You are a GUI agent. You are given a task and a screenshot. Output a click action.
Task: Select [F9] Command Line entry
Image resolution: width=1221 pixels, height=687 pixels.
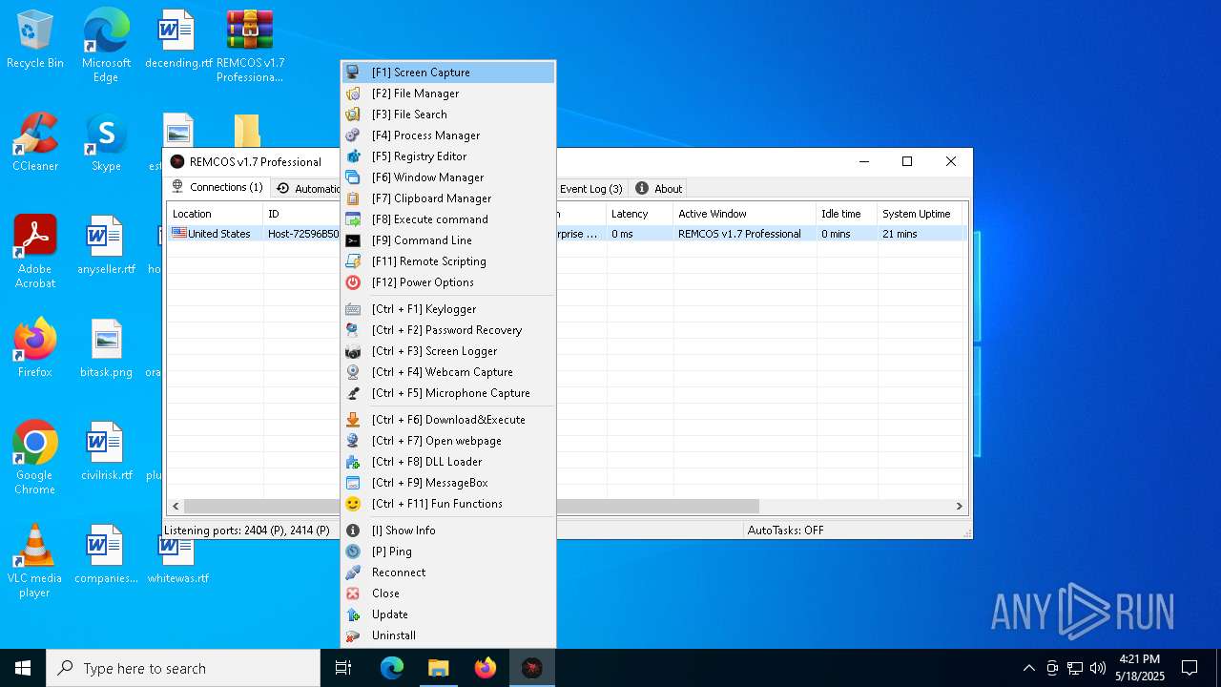pyautogui.click(x=448, y=240)
